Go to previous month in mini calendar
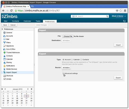 [5, 89]
